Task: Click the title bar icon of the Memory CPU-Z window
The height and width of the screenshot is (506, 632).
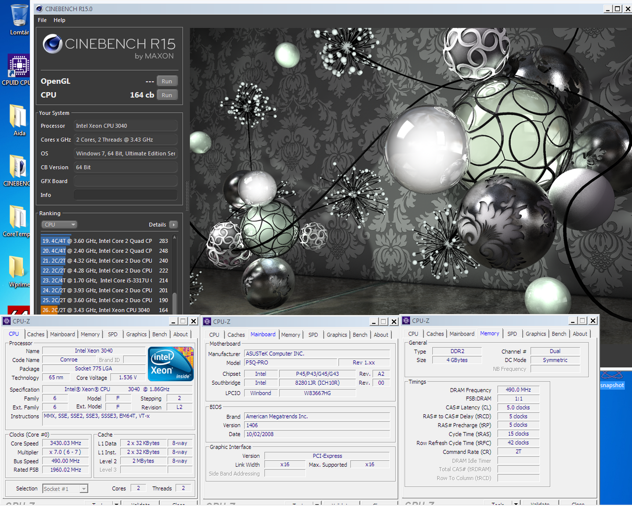Action: click(406, 320)
